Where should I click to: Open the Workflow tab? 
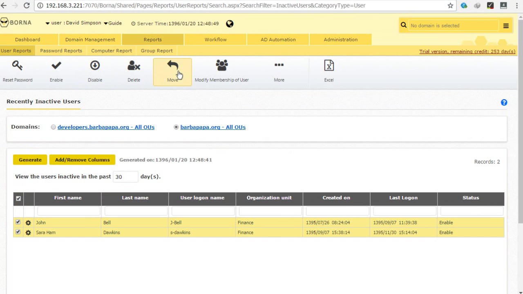pyautogui.click(x=215, y=40)
